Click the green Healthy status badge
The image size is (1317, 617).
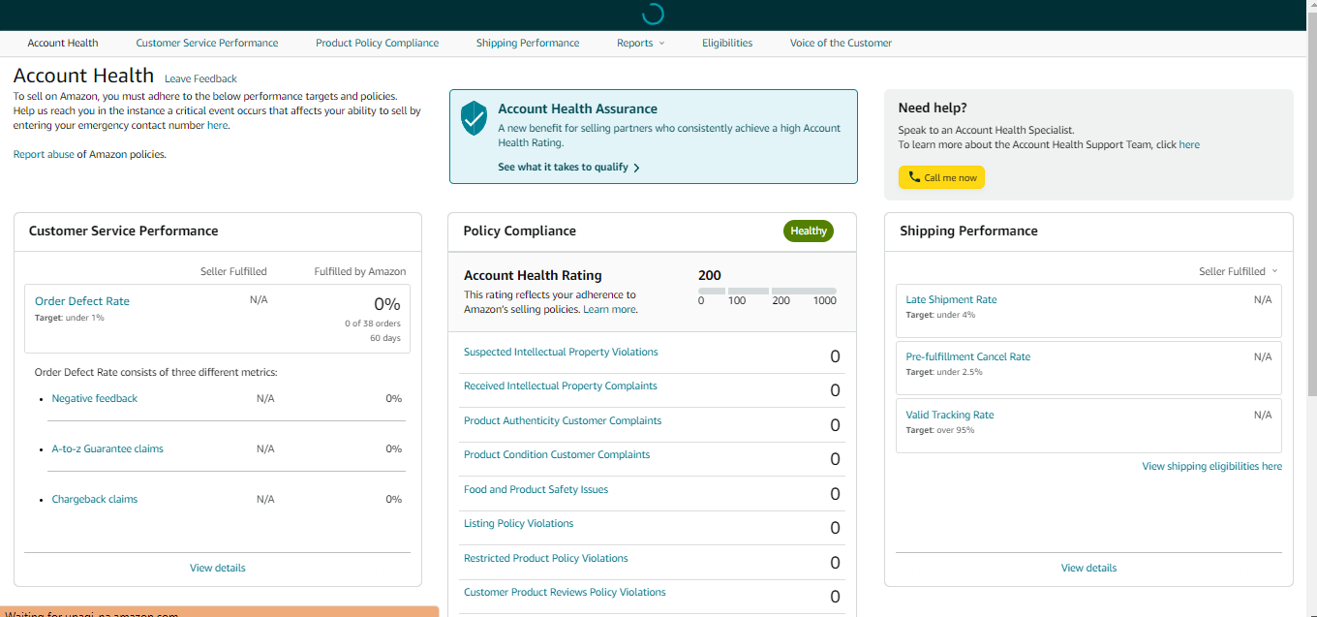click(x=809, y=231)
